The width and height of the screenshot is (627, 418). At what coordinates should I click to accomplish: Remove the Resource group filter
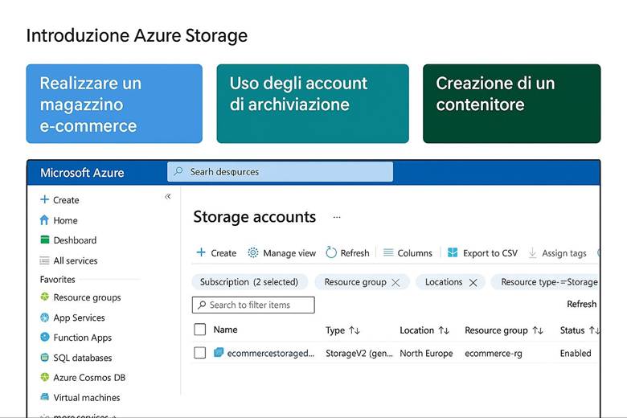click(395, 282)
